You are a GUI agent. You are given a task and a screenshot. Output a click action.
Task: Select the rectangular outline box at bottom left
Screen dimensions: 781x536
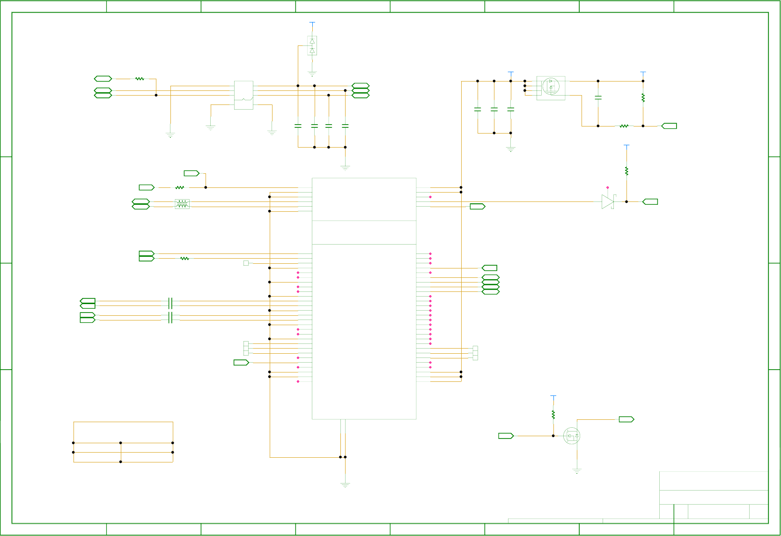pos(123,442)
